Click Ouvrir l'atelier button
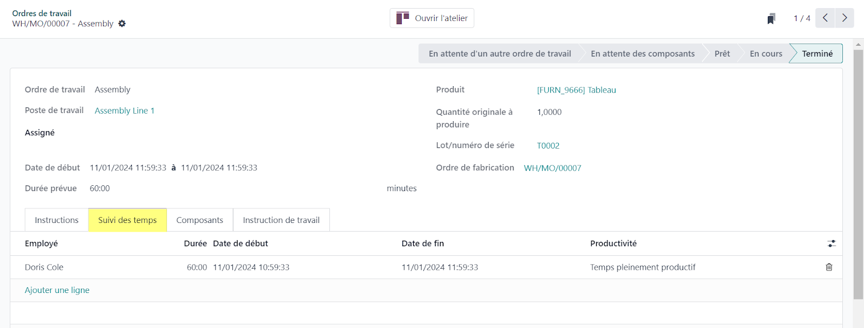The width and height of the screenshot is (864, 328). [x=432, y=18]
